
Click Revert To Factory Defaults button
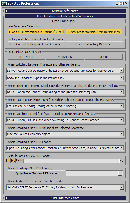tap(94, 44)
